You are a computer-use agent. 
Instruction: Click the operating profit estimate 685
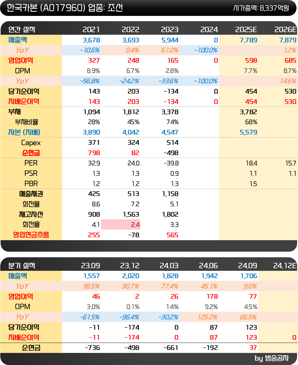pos(290,60)
